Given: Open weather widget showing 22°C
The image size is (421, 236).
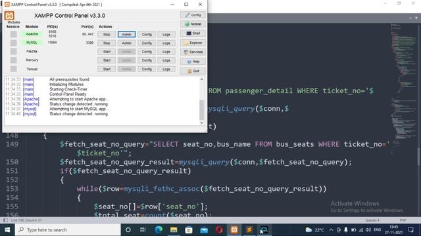Looking at the screenshot, I should (x=314, y=230).
